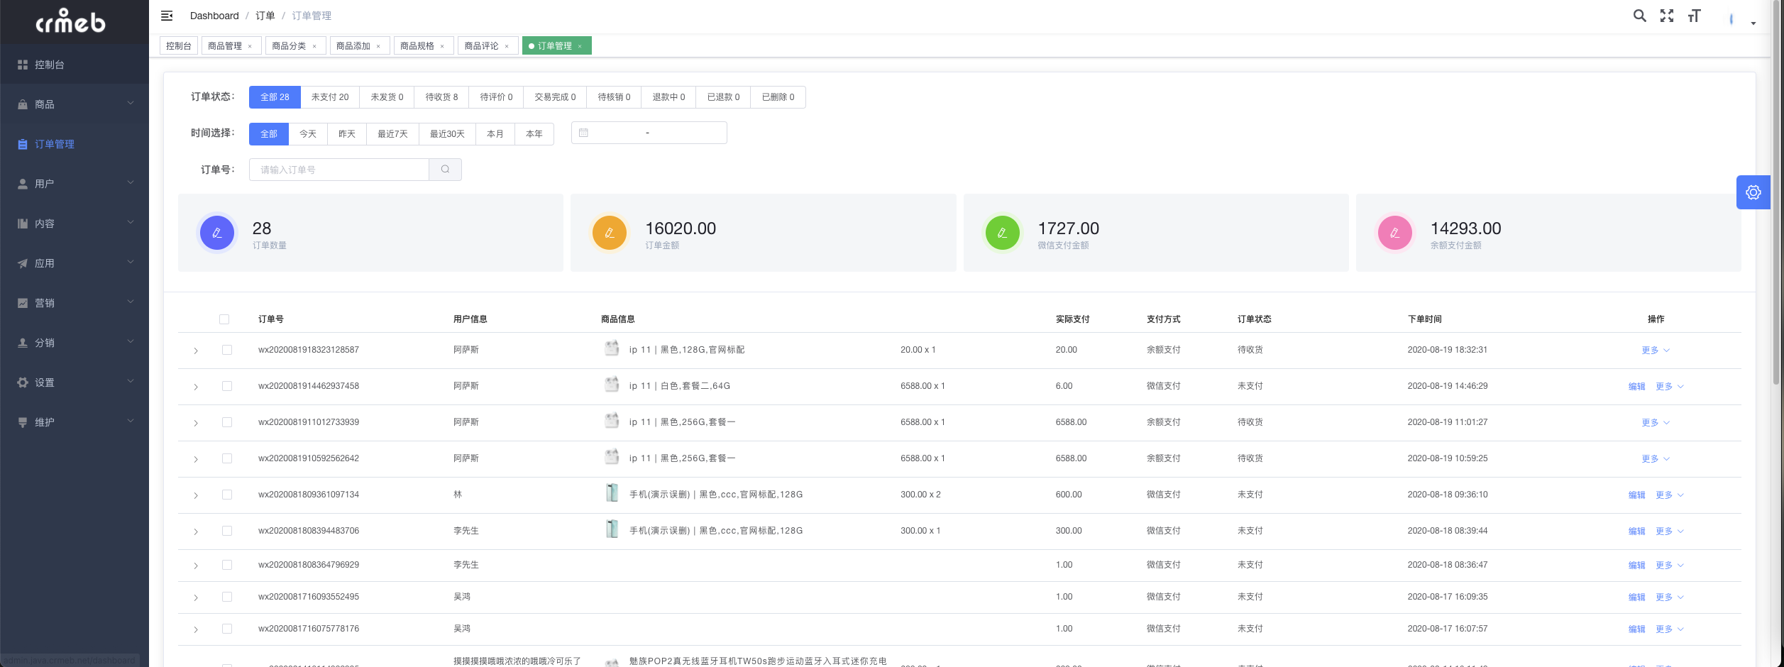Image resolution: width=1784 pixels, height=667 pixels.
Task: Click the purple 订单数量 statistic icon
Action: [x=217, y=233]
